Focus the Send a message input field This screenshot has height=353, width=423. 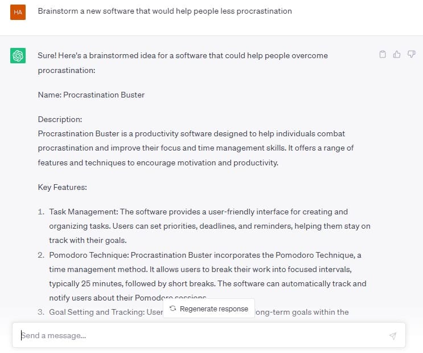tap(209, 335)
